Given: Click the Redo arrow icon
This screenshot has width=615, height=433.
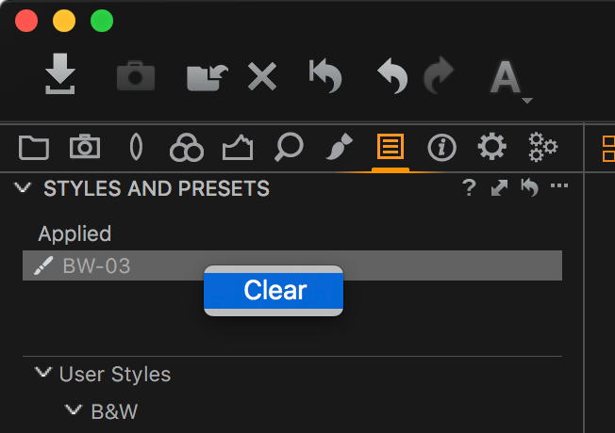Looking at the screenshot, I should pos(439,75).
